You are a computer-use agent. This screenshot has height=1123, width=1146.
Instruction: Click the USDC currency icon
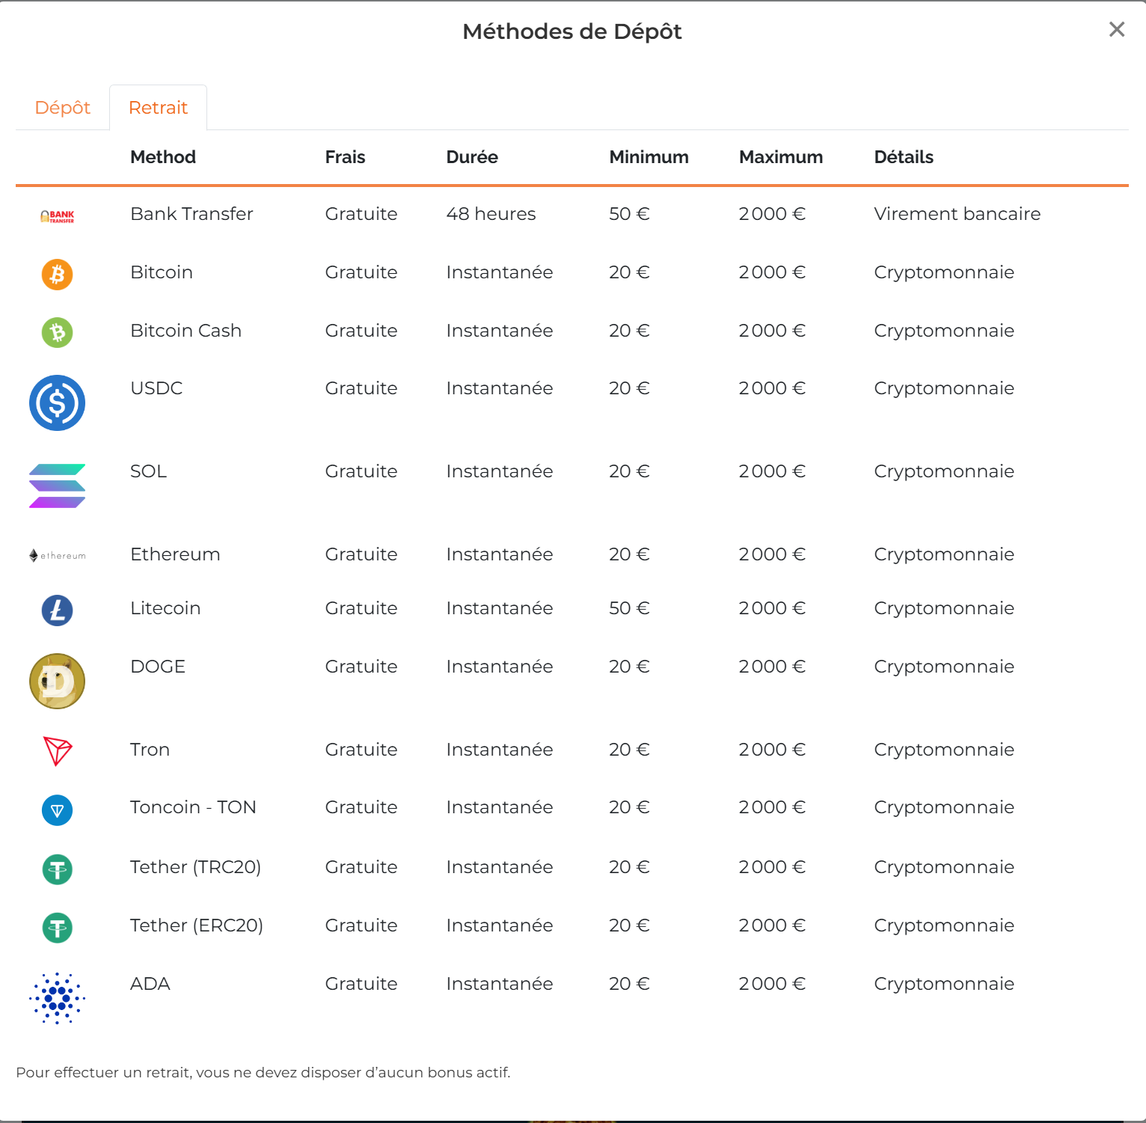pyautogui.click(x=57, y=403)
